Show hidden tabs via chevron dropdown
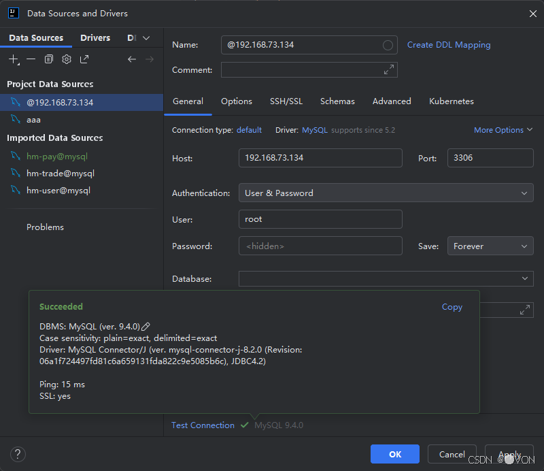 [146, 38]
